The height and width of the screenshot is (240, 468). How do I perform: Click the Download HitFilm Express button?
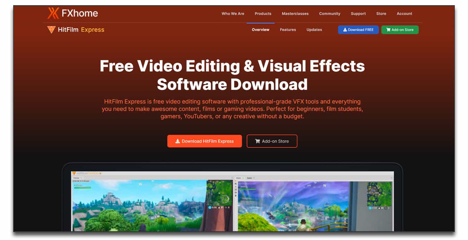(x=204, y=141)
